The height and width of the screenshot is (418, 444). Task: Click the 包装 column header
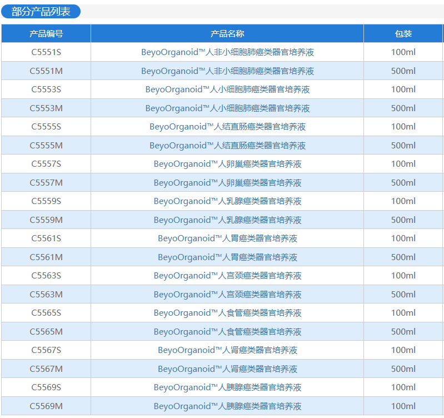coord(403,34)
